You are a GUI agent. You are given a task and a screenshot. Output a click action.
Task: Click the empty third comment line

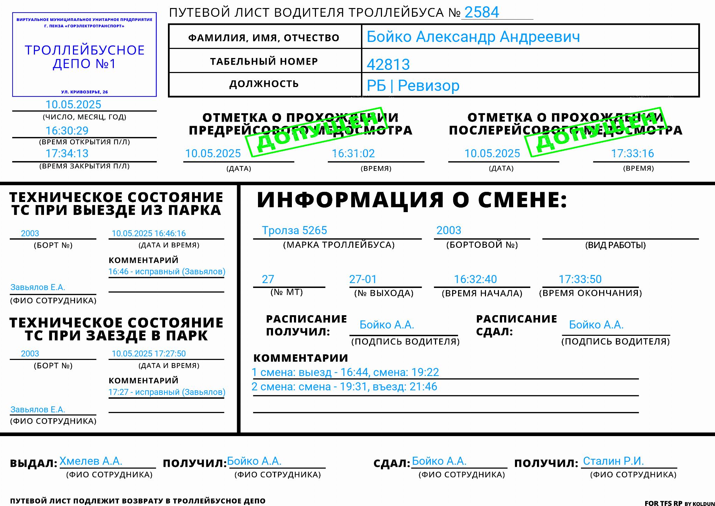[x=446, y=405]
